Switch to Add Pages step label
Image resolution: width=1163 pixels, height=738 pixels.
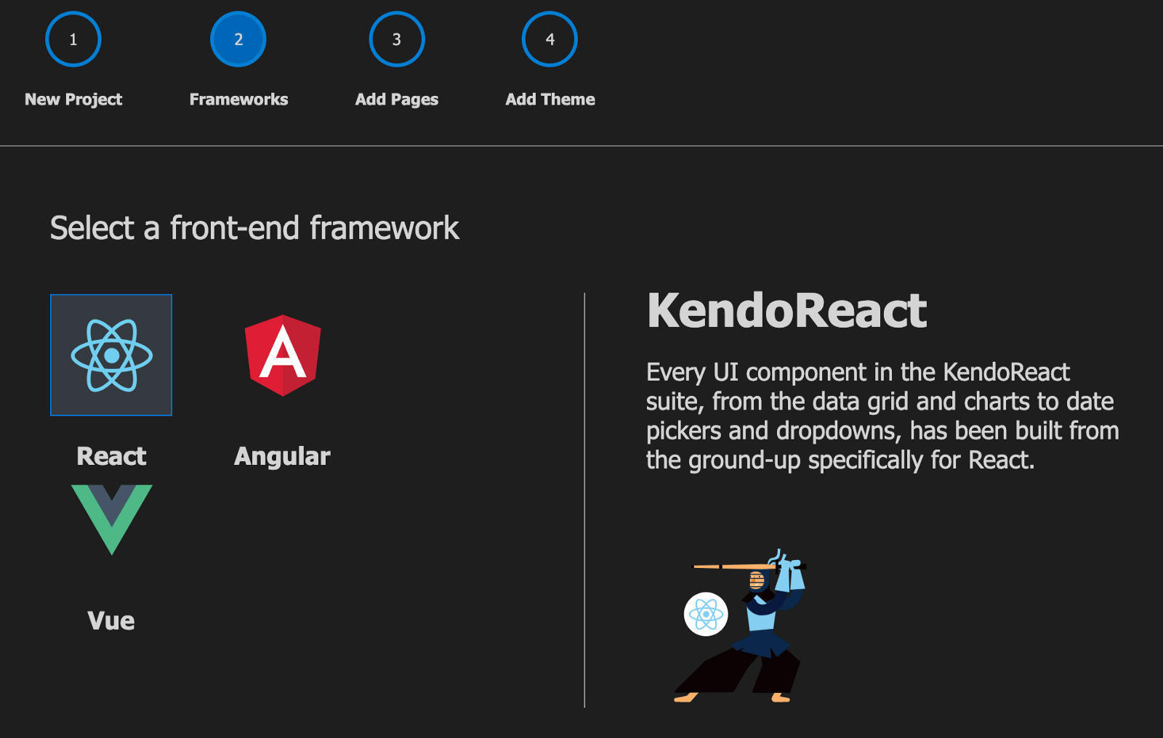click(x=397, y=100)
